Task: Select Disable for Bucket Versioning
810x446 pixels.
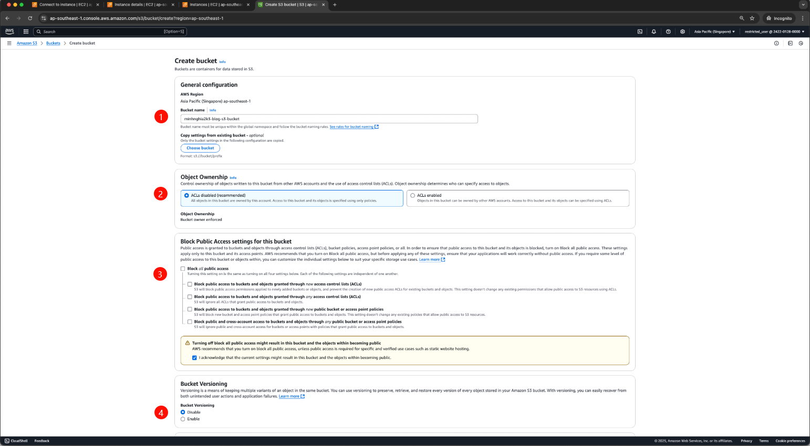Action: point(183,412)
